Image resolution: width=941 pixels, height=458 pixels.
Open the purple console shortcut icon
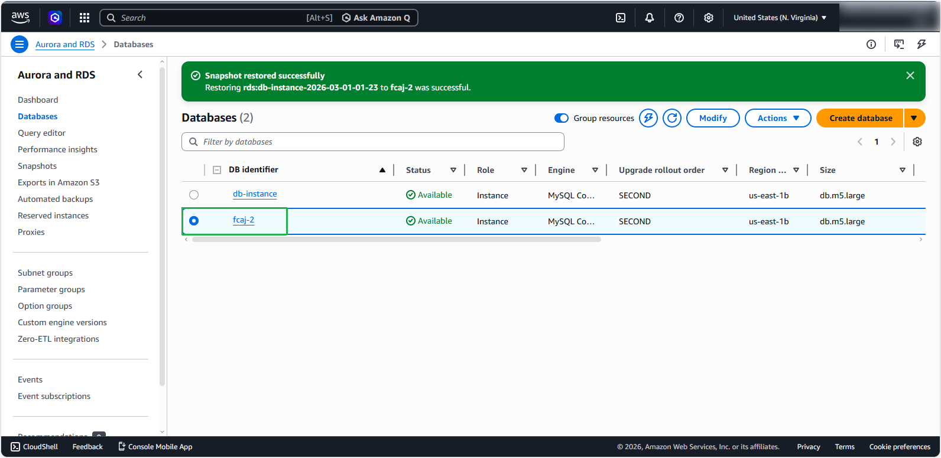click(x=55, y=18)
